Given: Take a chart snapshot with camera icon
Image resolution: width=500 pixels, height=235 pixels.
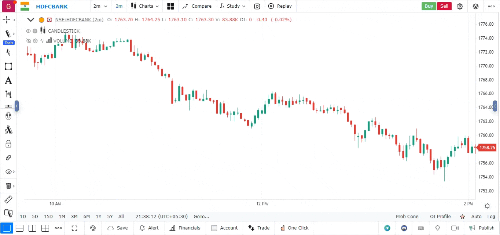Looking at the screenshot, I should tap(257, 6).
